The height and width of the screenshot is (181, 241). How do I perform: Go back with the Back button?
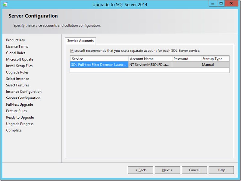(x=140, y=170)
